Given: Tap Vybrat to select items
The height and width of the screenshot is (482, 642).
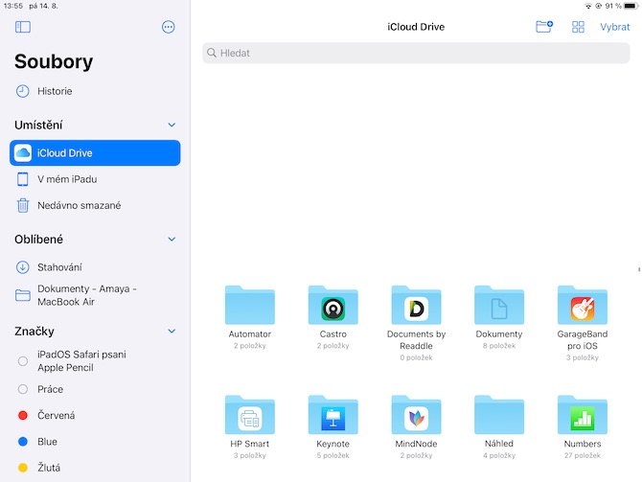Looking at the screenshot, I should pyautogui.click(x=614, y=27).
